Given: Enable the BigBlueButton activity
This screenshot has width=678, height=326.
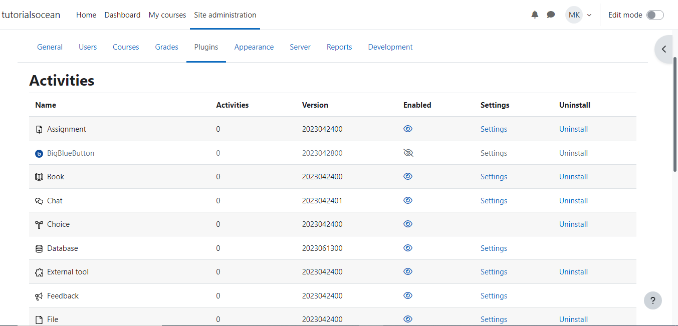Looking at the screenshot, I should [408, 153].
